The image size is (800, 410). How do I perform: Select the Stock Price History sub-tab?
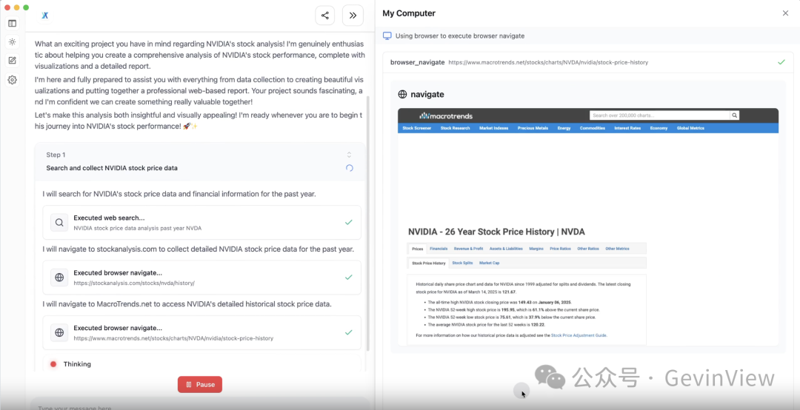[x=429, y=263]
